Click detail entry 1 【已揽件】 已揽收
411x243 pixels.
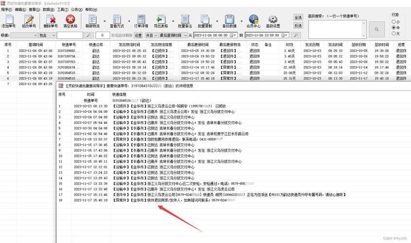pyautogui.click(x=170, y=106)
